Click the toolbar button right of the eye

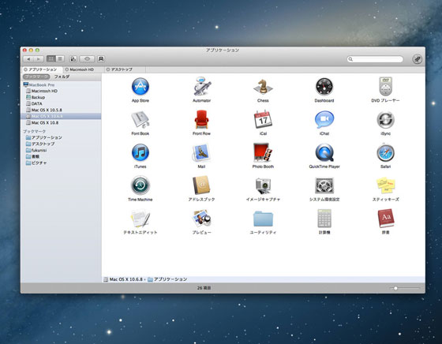pos(101,59)
